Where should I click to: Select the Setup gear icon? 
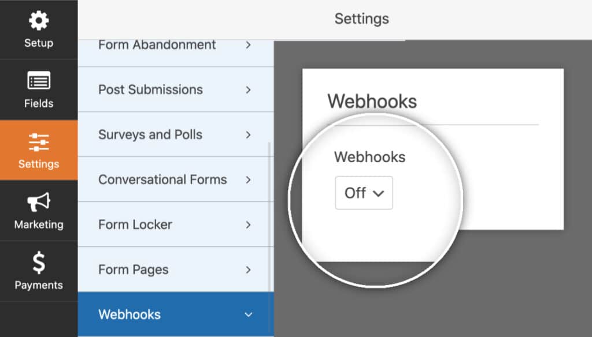tap(38, 21)
